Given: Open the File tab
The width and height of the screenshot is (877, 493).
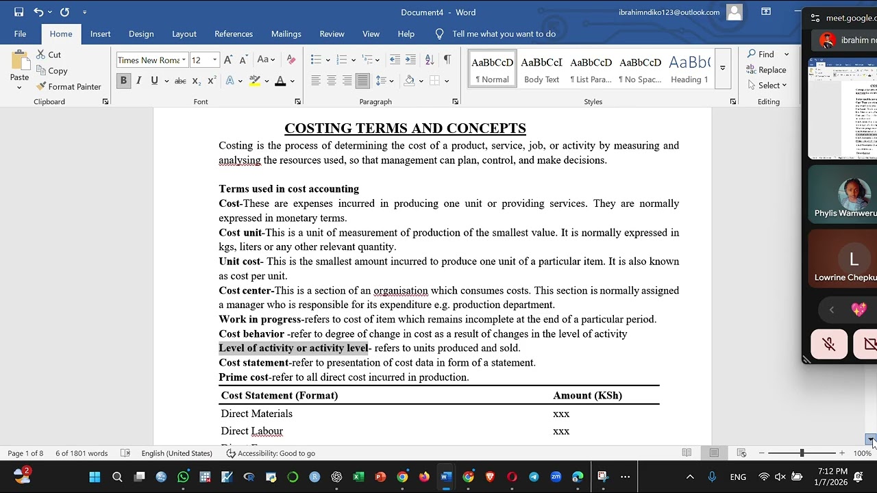Looking at the screenshot, I should 21,34.
